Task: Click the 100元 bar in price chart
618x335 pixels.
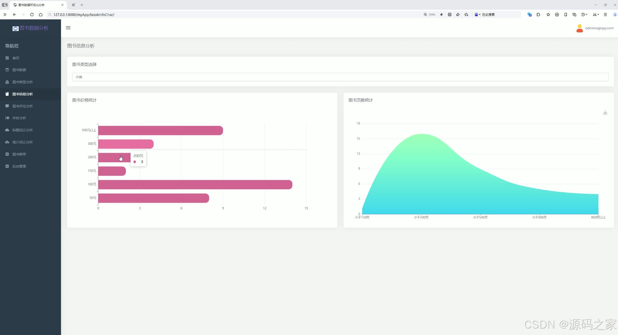Action: [x=195, y=185]
